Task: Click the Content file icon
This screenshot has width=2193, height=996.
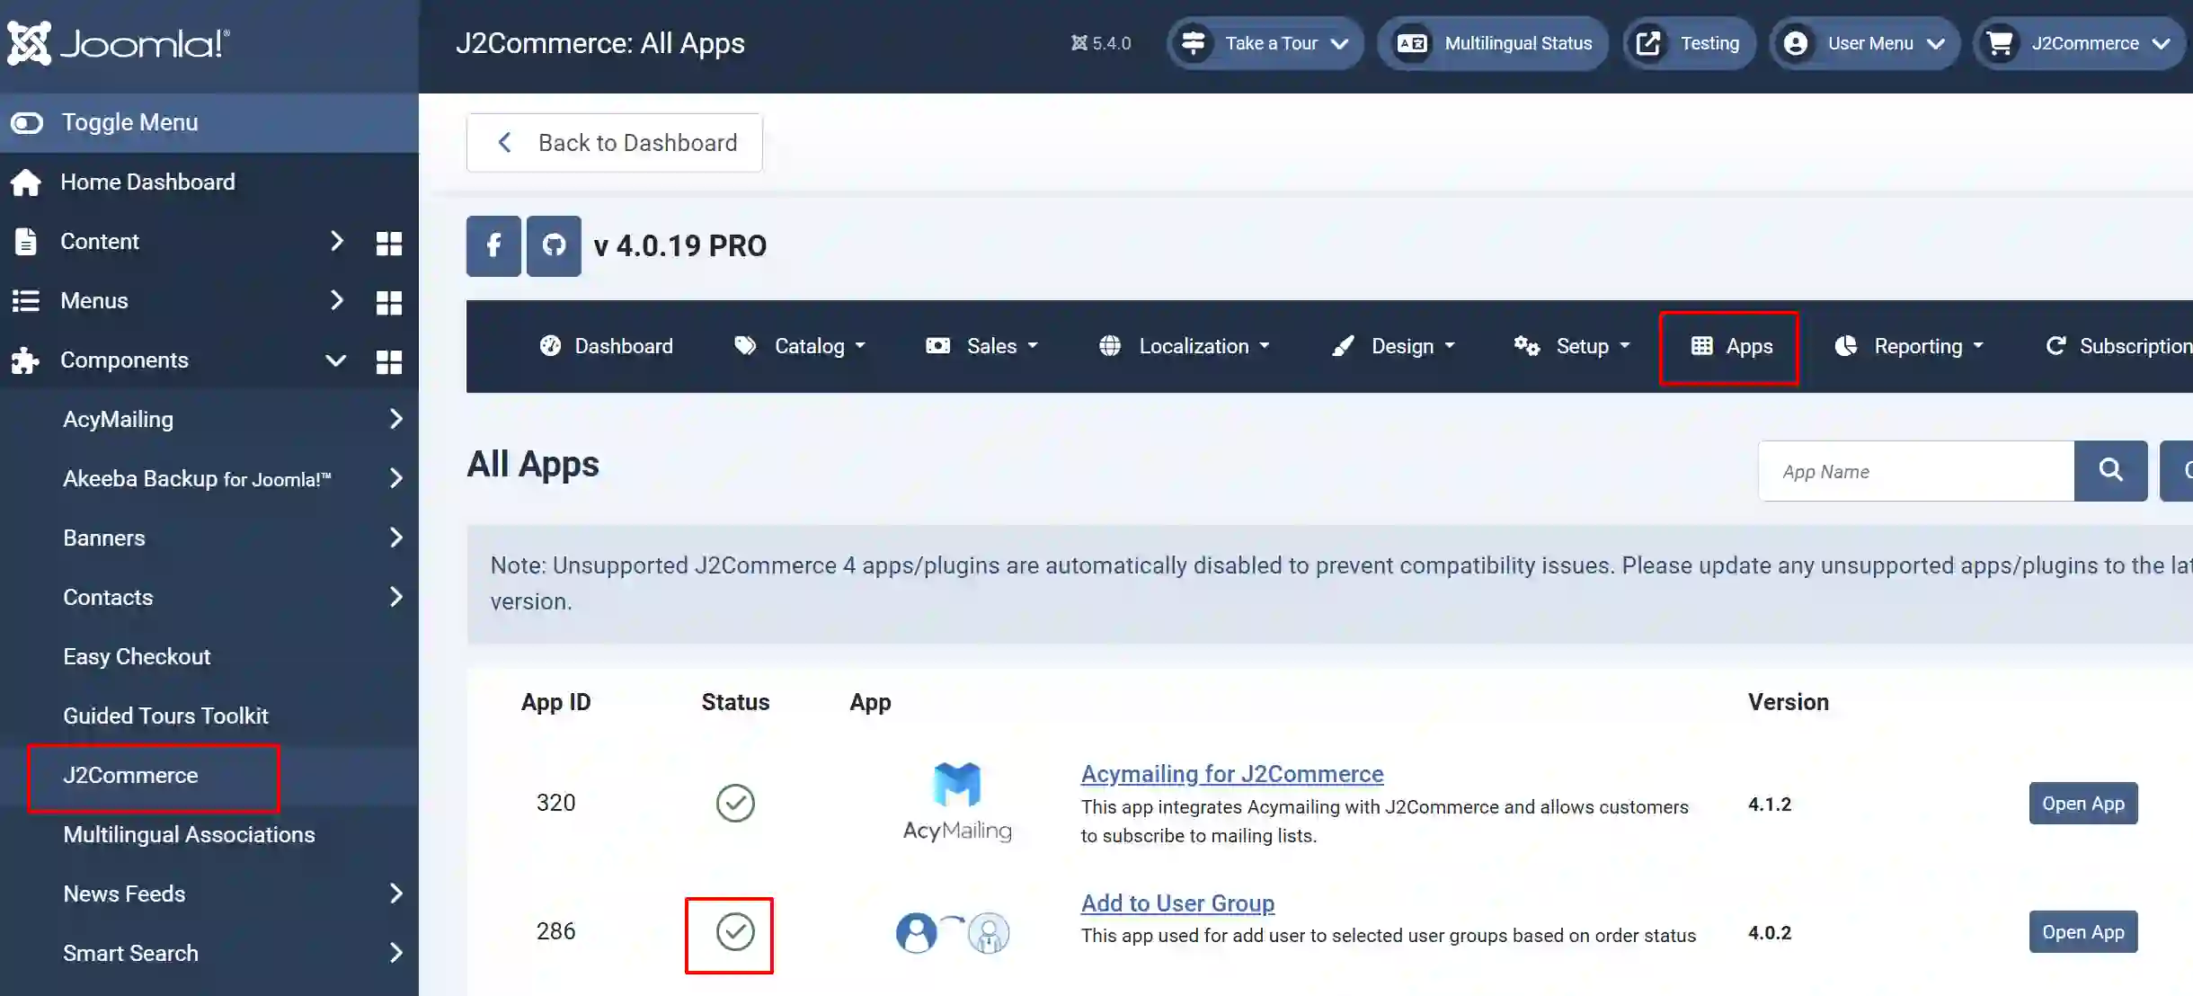Action: pos(26,241)
